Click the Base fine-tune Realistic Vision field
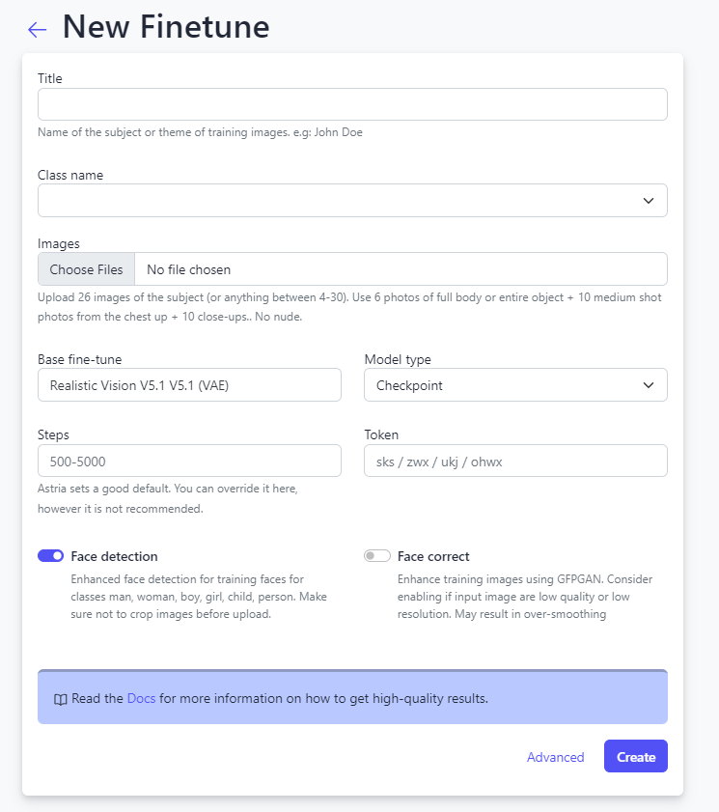This screenshot has width=719, height=812. click(x=189, y=385)
